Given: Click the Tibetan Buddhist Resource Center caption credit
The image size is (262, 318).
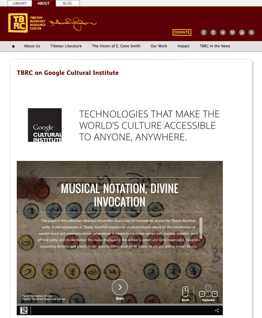Looking at the screenshot, I should click(44, 299).
